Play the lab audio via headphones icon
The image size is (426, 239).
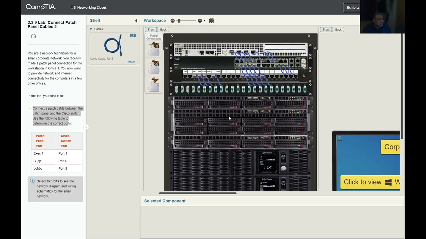33,36
